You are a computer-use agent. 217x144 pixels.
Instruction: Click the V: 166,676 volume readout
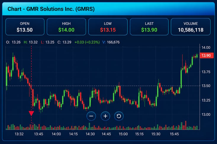(x=111, y=42)
